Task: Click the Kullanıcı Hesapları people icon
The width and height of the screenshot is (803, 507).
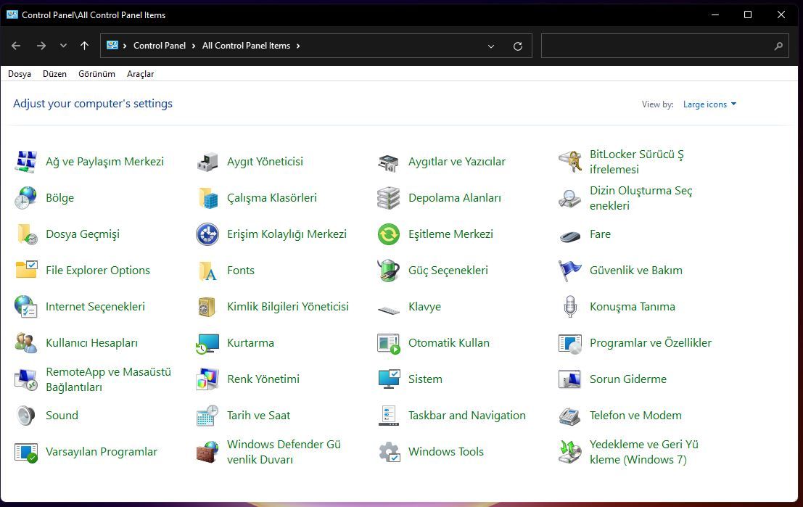Action: [x=26, y=343]
